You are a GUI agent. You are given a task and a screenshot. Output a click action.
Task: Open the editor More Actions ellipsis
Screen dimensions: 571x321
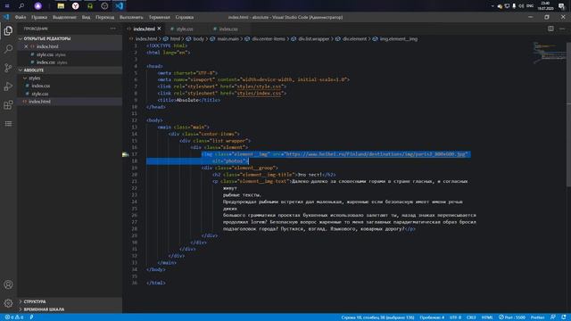click(x=562, y=29)
